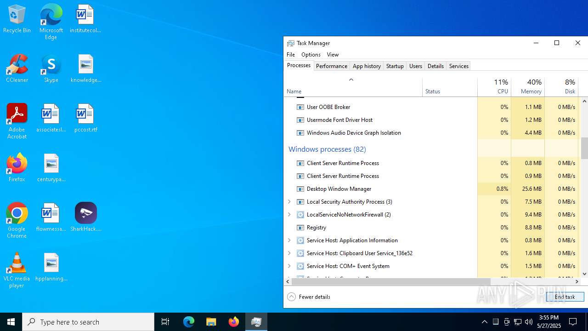Open the File menu in Task Manager
Screen dimensions: 588x331
pyautogui.click(x=291, y=55)
